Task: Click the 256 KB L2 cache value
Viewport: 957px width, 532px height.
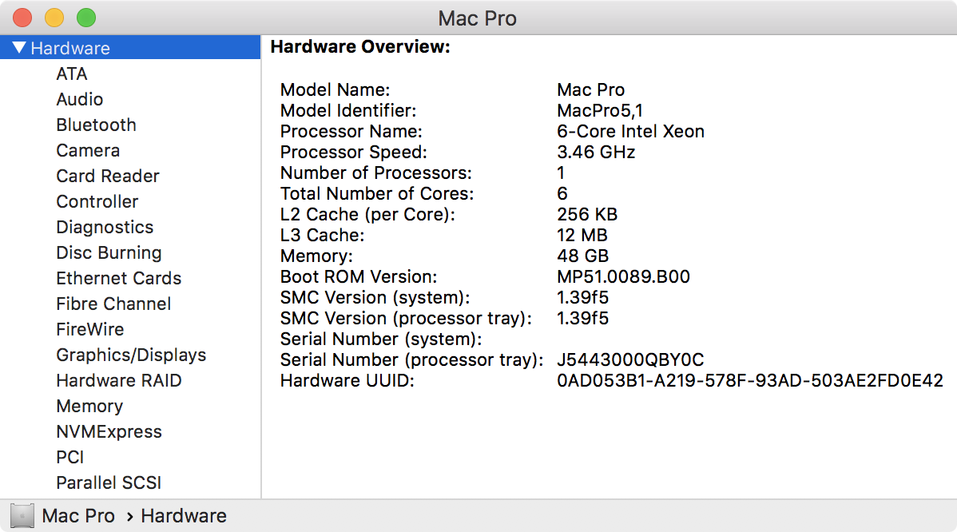Action: click(x=587, y=215)
